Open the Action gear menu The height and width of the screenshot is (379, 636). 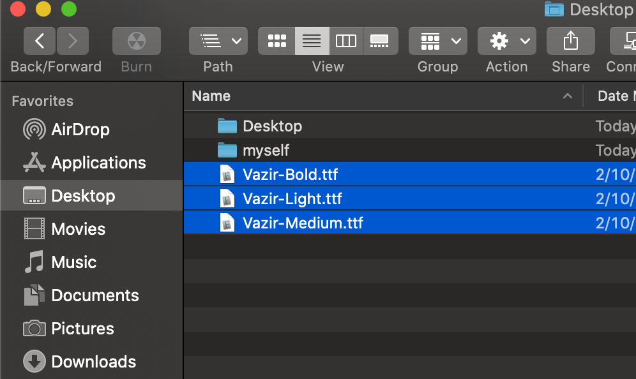tap(506, 40)
